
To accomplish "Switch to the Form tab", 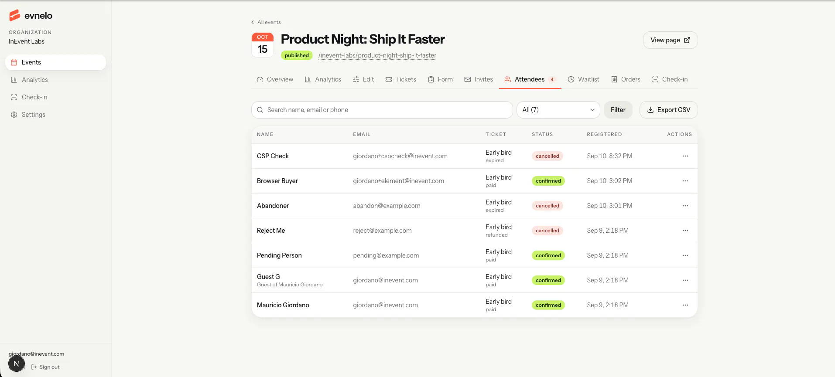I will tap(440, 79).
